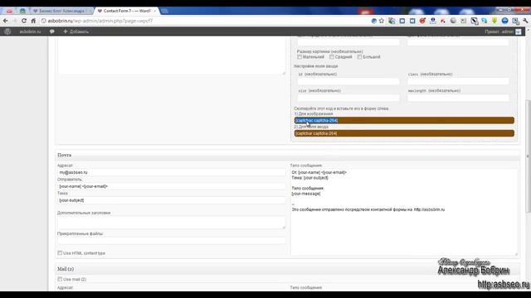
Task: Click the Тема field containing [your-subject]
Action: click(172, 200)
